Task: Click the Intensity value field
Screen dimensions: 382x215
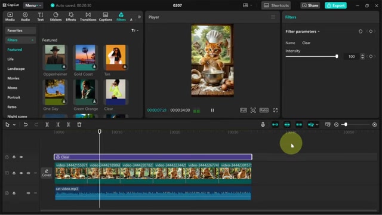Action: [x=352, y=57]
